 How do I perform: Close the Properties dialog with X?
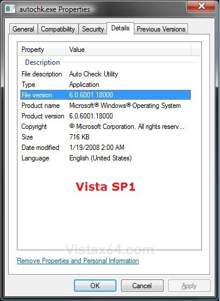[x=201, y=6]
